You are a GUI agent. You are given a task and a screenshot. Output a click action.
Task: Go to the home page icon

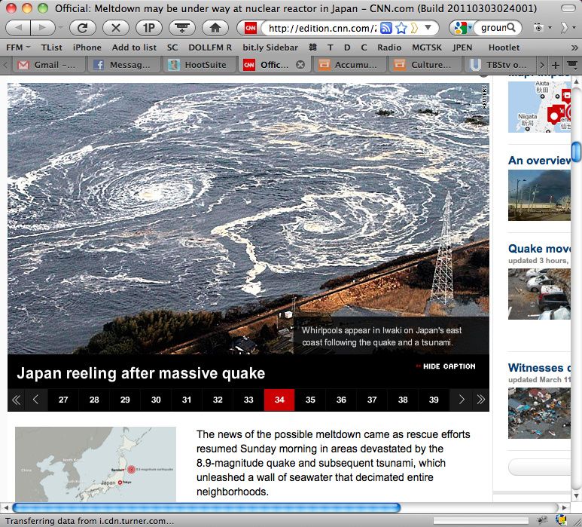(215, 28)
